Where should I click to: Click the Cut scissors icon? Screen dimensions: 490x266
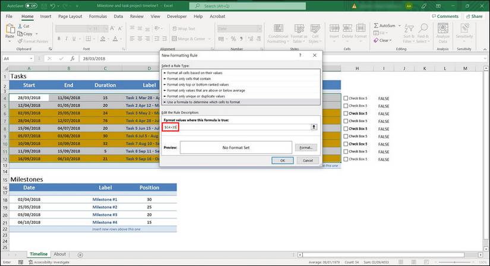point(21,26)
